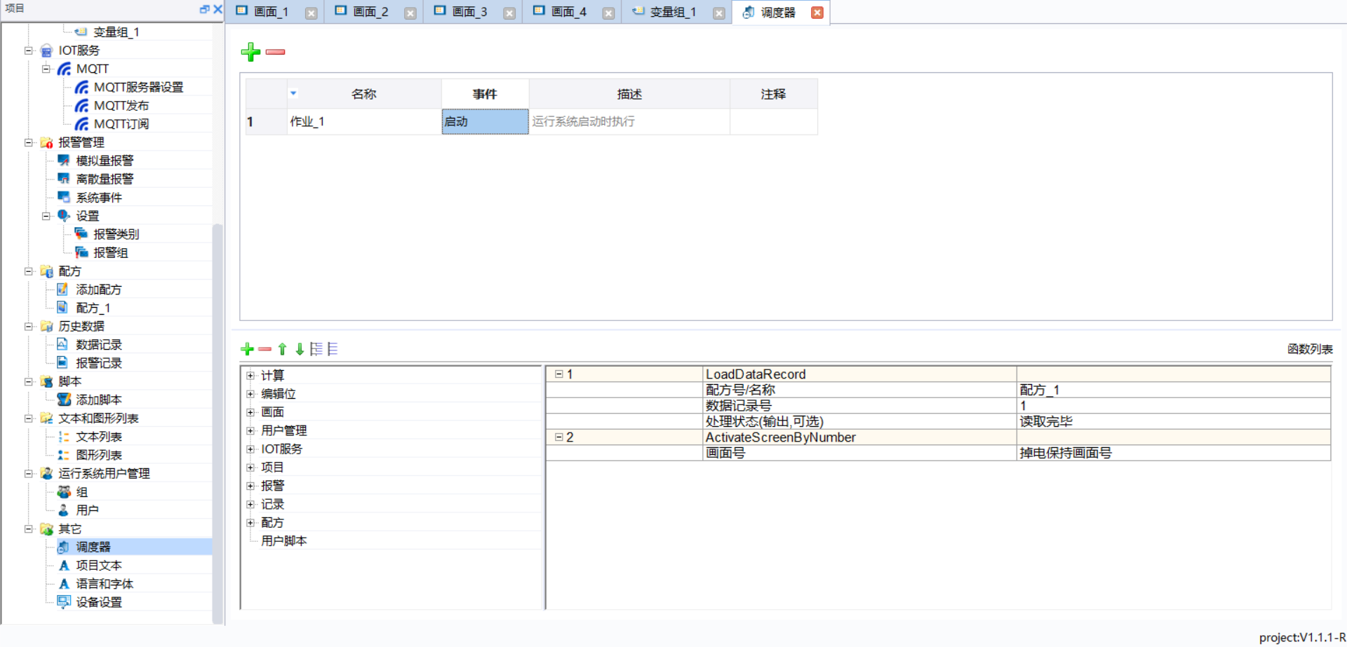Move function down with green arrow
This screenshot has height=647, width=1347.
point(300,349)
